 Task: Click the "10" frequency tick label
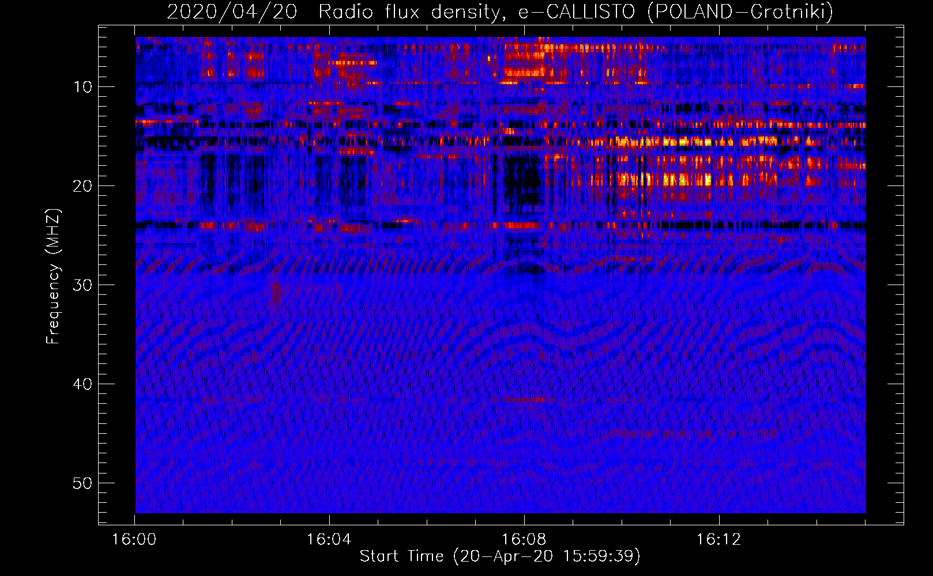point(83,87)
